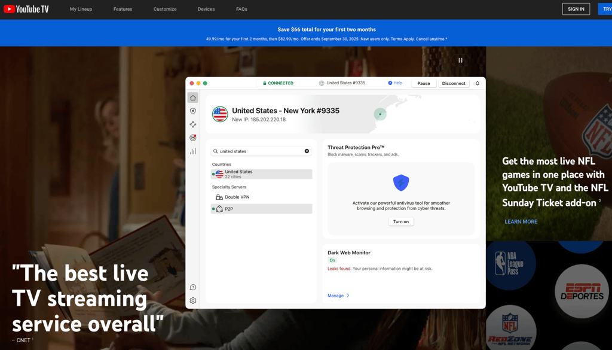Open the Meshnet sidebar icon
Viewport: 612px width, 350px height.
[193, 124]
